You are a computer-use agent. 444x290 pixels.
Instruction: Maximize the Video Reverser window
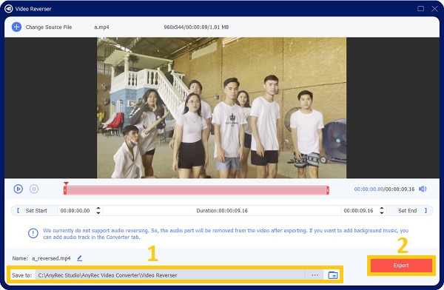tap(421, 8)
